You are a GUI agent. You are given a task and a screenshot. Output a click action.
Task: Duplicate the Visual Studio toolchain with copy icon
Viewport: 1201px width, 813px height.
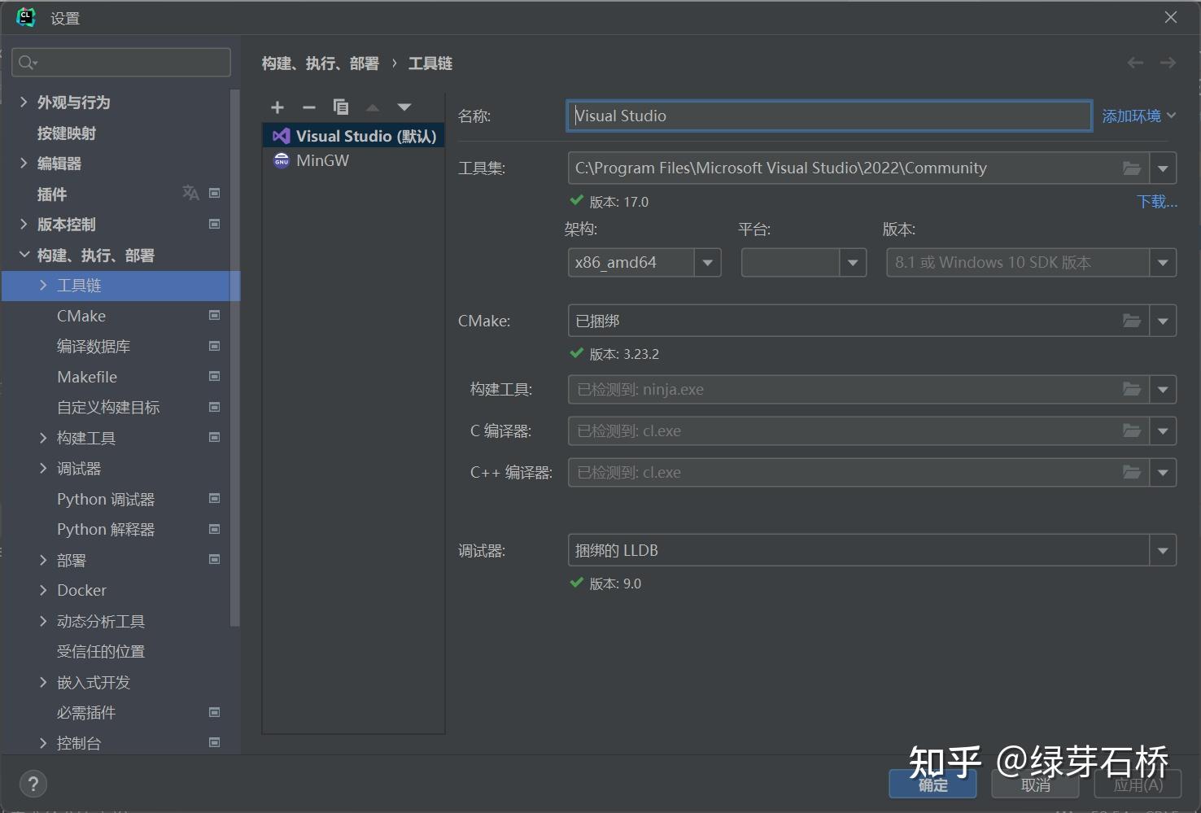340,107
